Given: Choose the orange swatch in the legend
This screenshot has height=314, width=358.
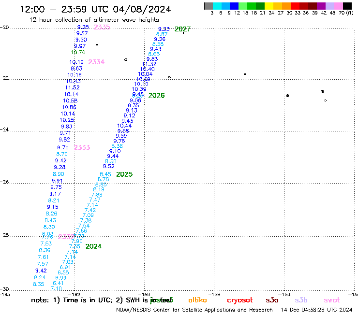Looking at the screenshot, I should click(x=286, y=6).
